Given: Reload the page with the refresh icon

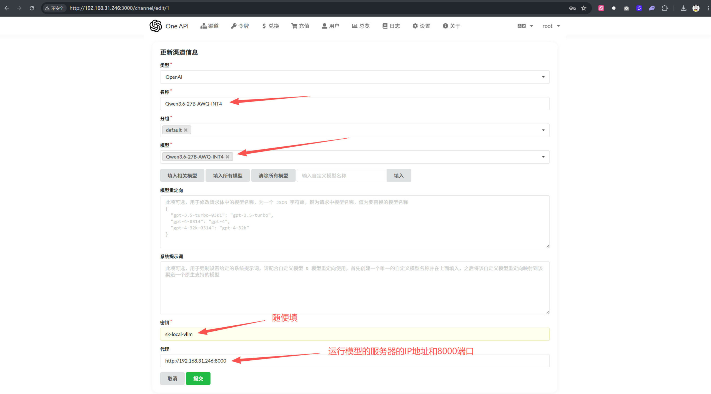Looking at the screenshot, I should pos(32,8).
